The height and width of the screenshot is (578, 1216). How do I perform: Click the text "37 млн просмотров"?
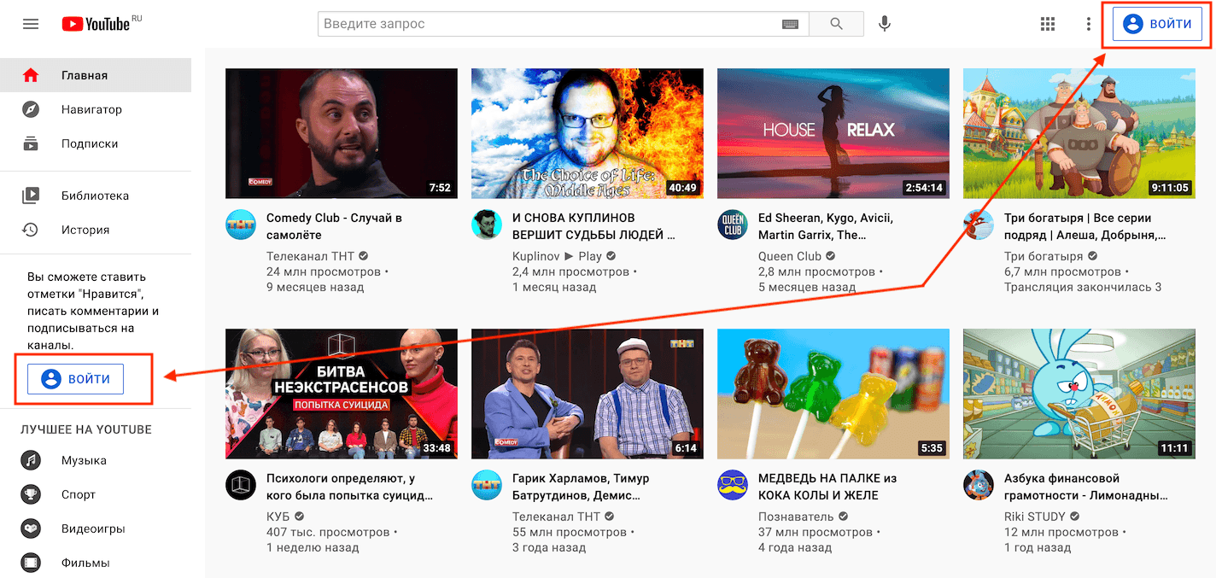pos(816,532)
